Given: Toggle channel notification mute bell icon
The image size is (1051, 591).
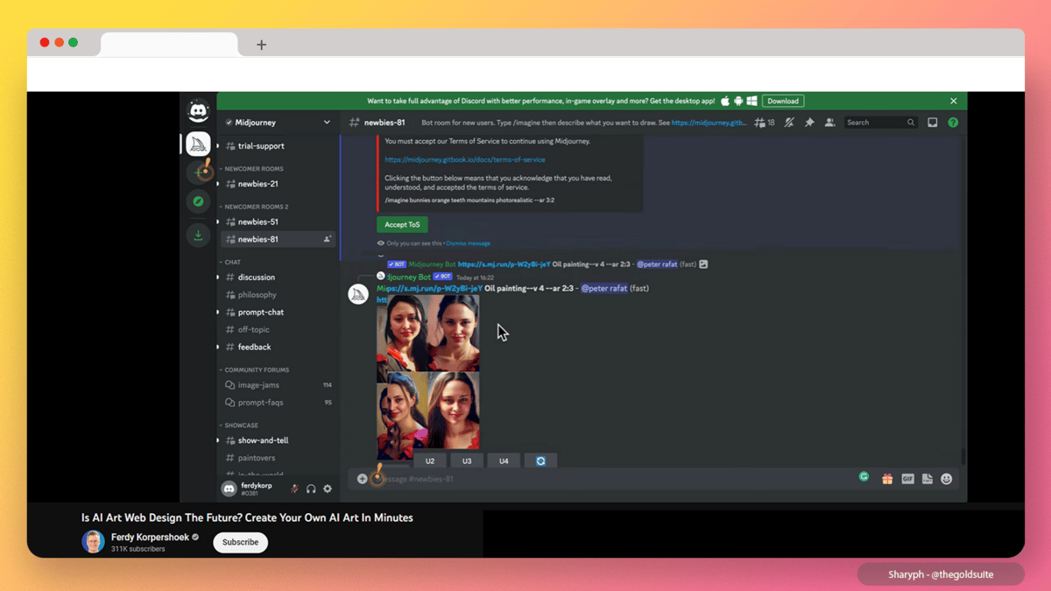Looking at the screenshot, I should (x=789, y=123).
